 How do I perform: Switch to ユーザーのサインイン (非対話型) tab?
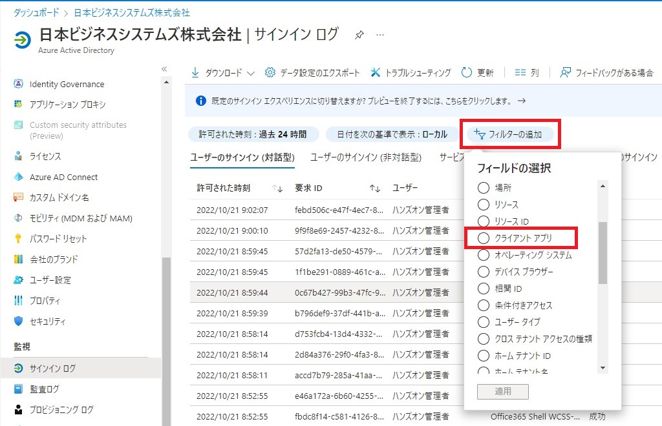366,157
